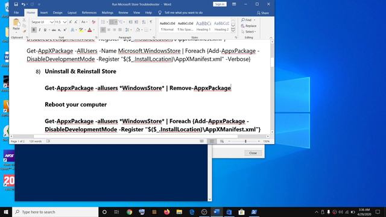Click Clear All Formatting eraser icon
The width and height of the screenshot is (386, 217).
[x=93, y=22]
